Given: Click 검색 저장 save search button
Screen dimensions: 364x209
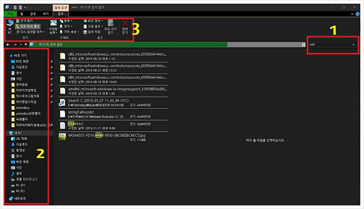Looking at the screenshot, I should click(92, 32).
